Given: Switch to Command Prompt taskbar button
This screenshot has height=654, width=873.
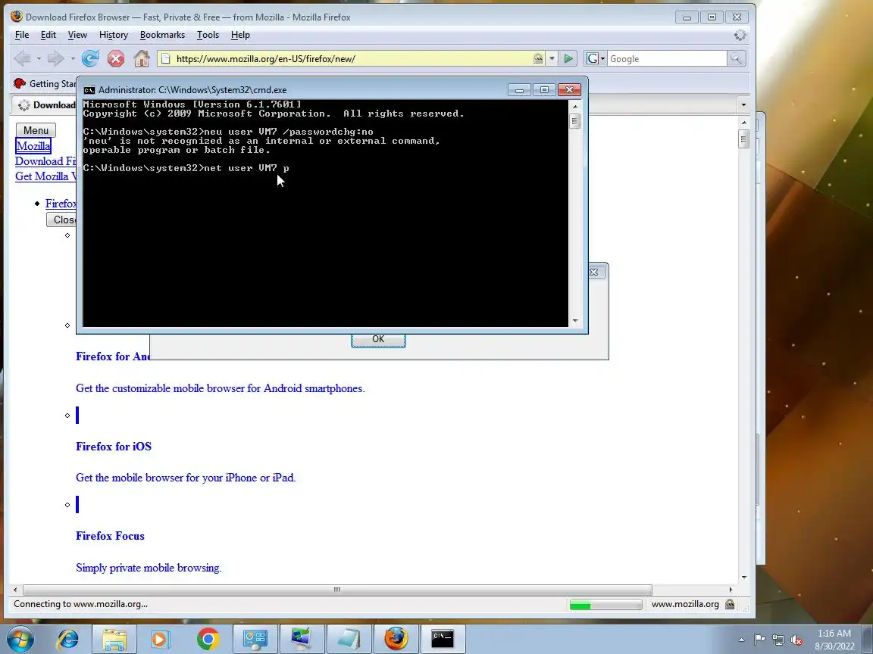Looking at the screenshot, I should [x=443, y=639].
